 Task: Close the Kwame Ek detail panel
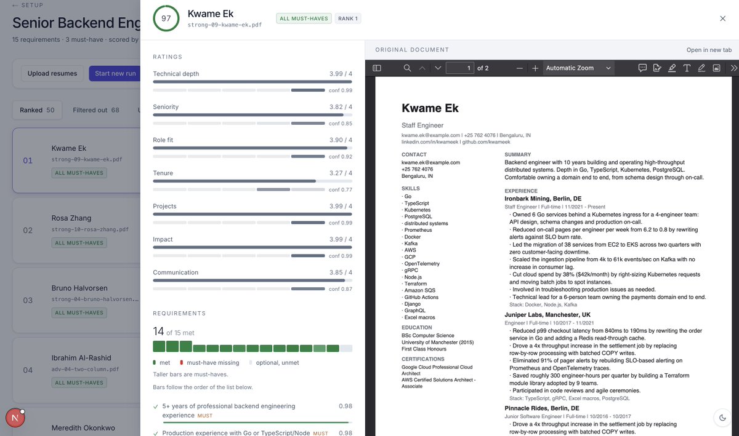tap(723, 18)
